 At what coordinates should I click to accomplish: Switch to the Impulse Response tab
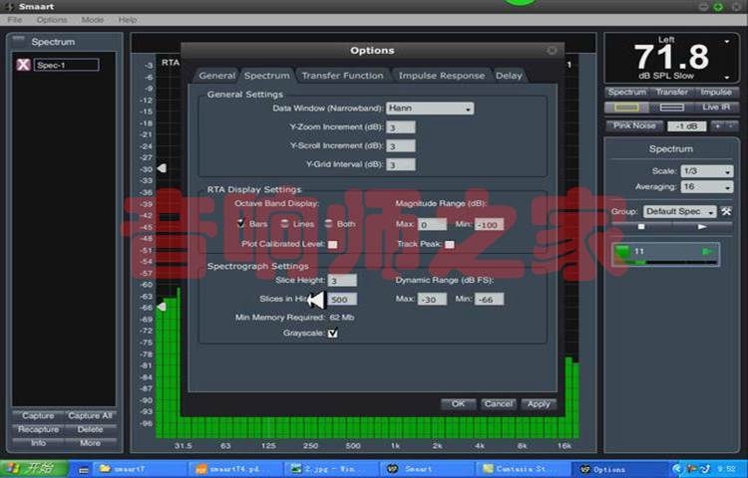441,76
